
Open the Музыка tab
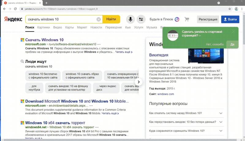(x=152, y=27)
